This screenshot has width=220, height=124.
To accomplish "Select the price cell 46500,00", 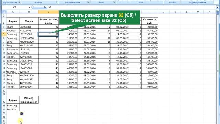I will pyautogui.click(x=68, y=68).
